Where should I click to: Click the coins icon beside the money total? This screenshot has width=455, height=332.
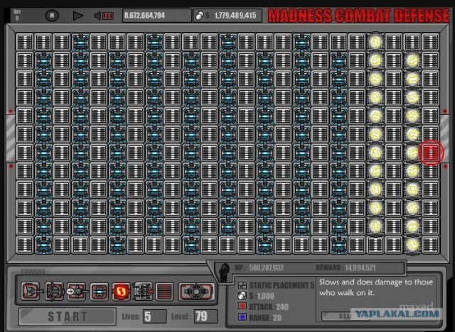(199, 16)
